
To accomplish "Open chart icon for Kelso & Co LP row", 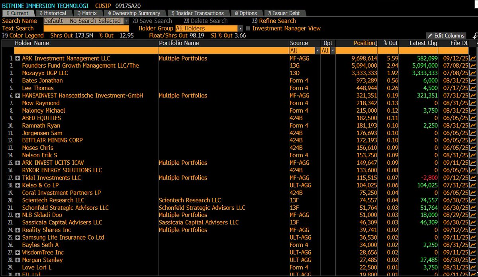I will (473, 185).
